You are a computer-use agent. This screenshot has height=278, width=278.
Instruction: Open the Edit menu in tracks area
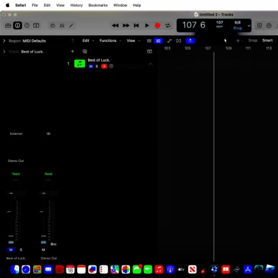88,41
